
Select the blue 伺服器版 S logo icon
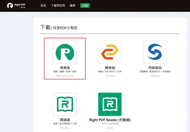coord(155,52)
